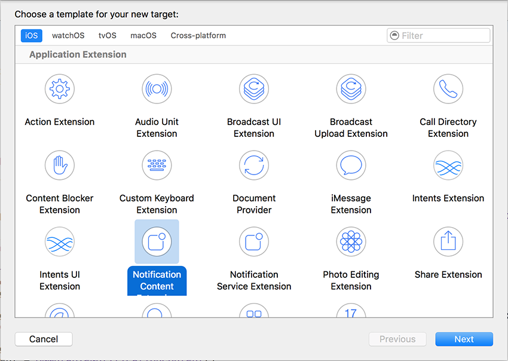Switch to the Cross-platform tab
The height and width of the screenshot is (361, 508).
click(198, 35)
